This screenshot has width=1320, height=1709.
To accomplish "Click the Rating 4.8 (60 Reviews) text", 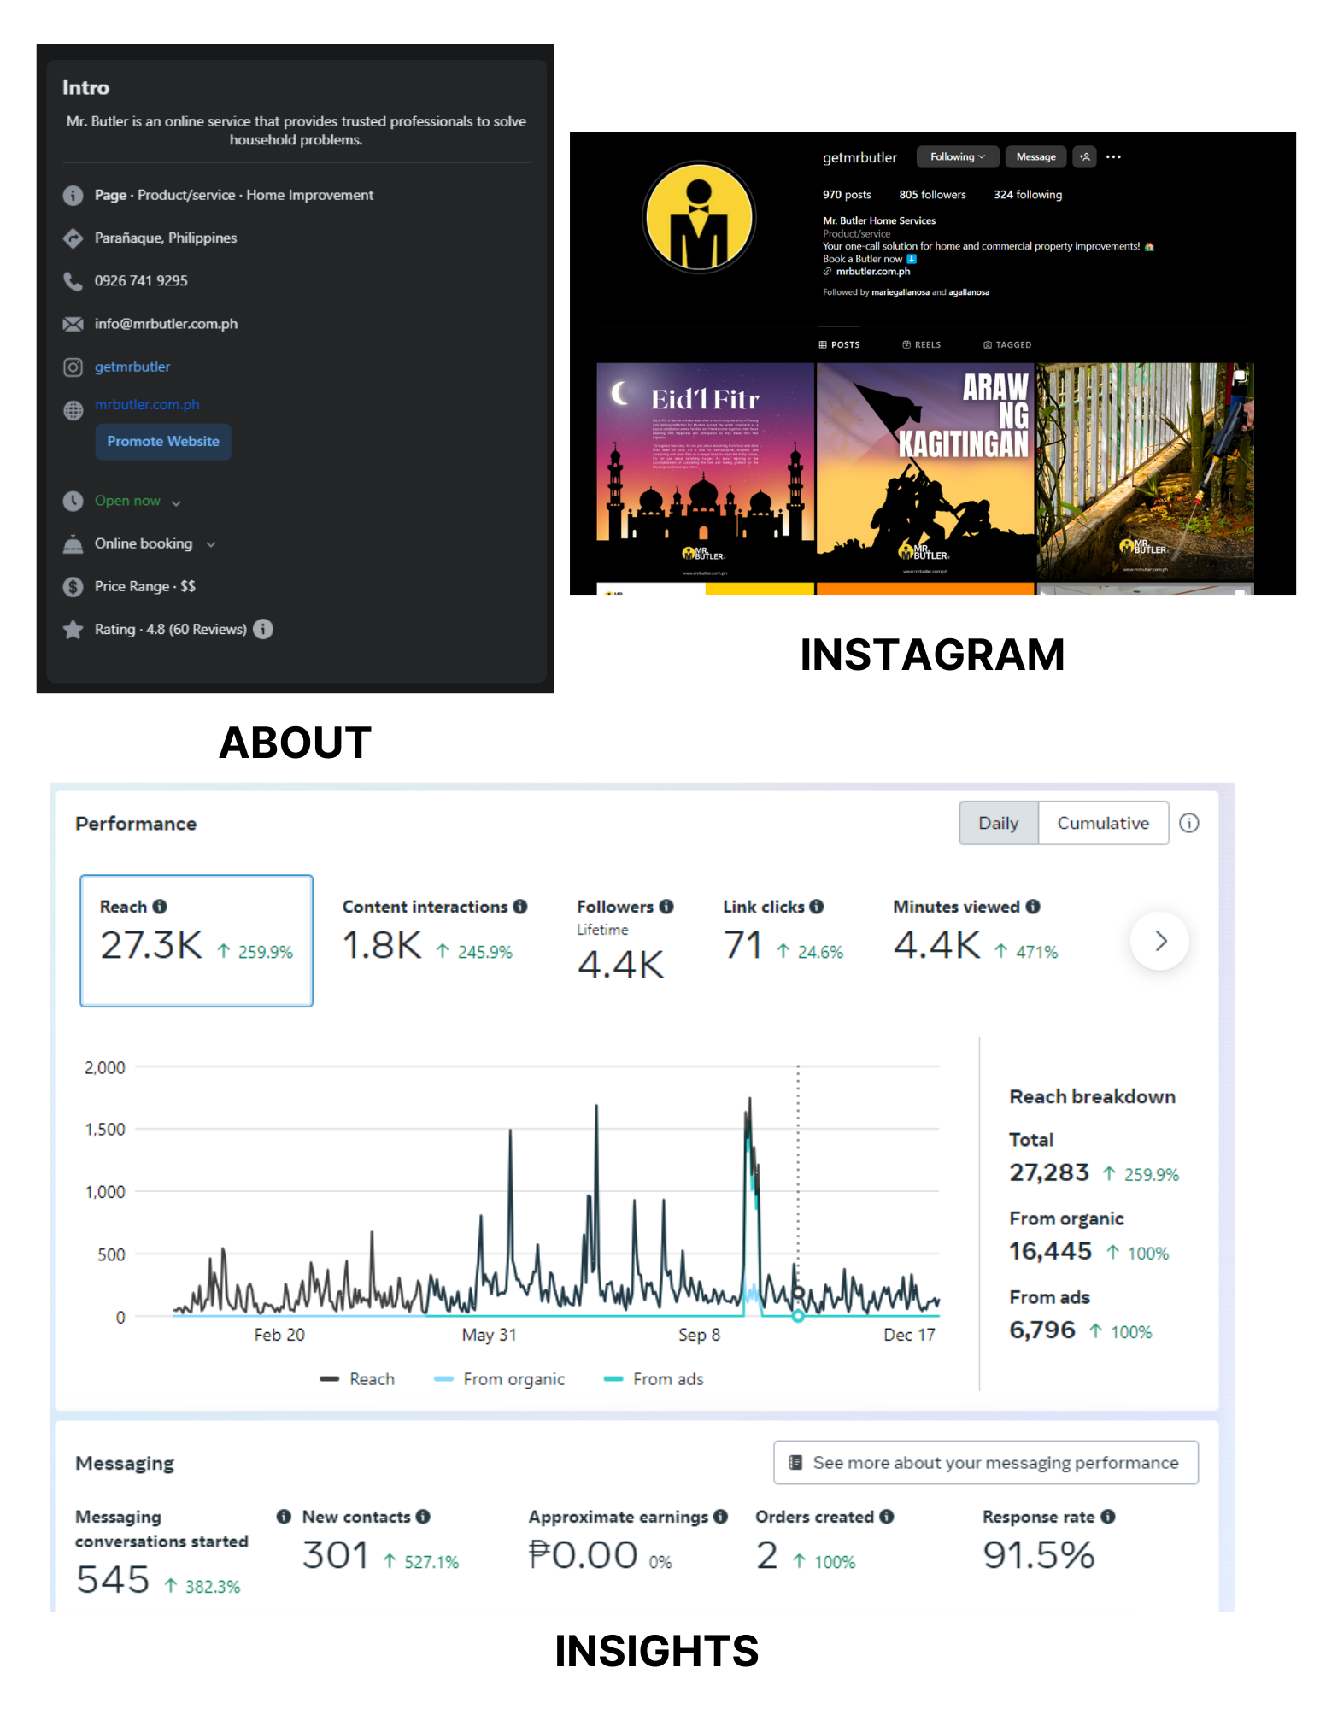I will pos(171,630).
